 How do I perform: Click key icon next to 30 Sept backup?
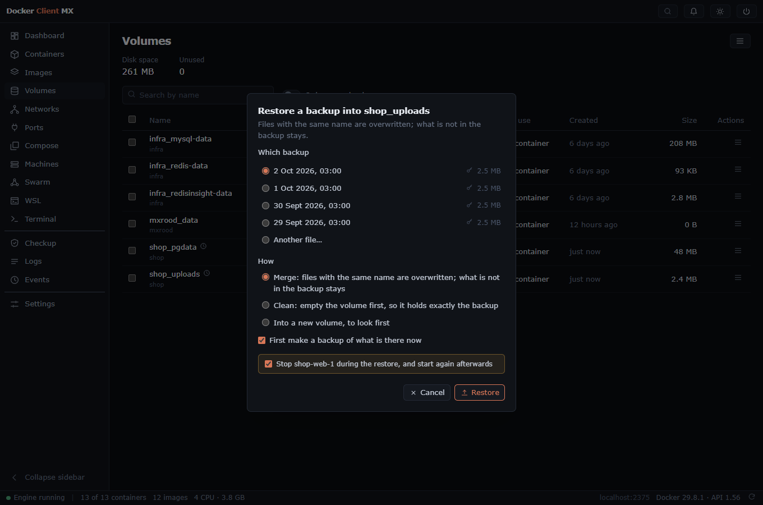coord(469,205)
